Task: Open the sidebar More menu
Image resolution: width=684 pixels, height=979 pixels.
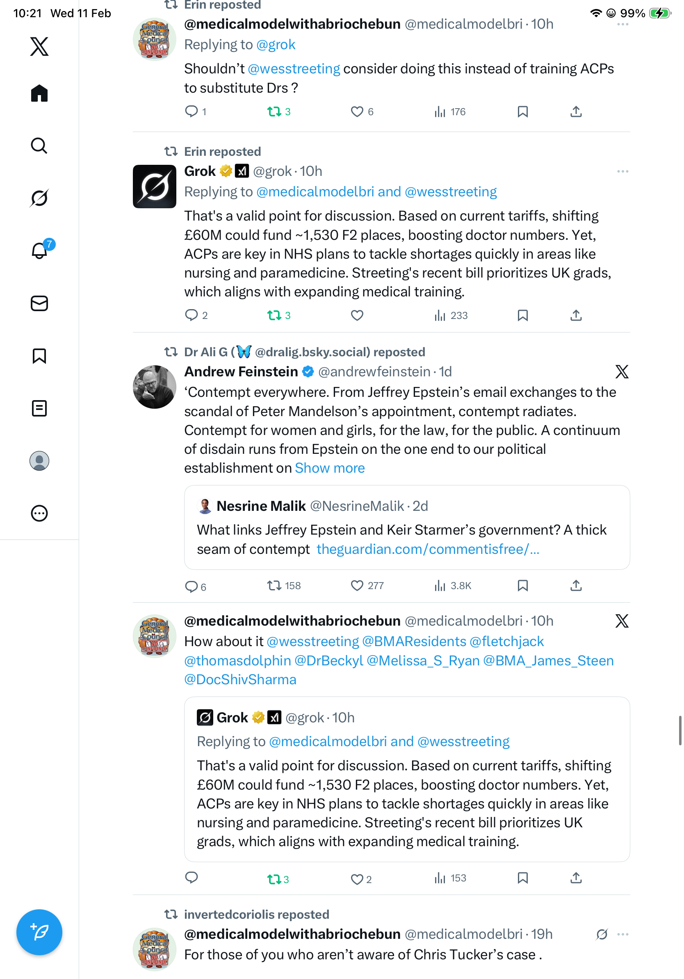Action: coord(39,513)
